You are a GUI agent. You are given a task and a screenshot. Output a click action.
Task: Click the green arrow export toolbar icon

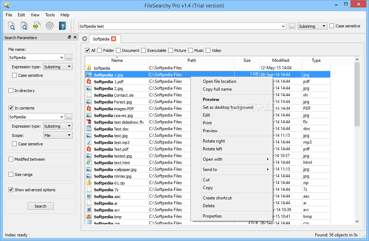point(37,26)
